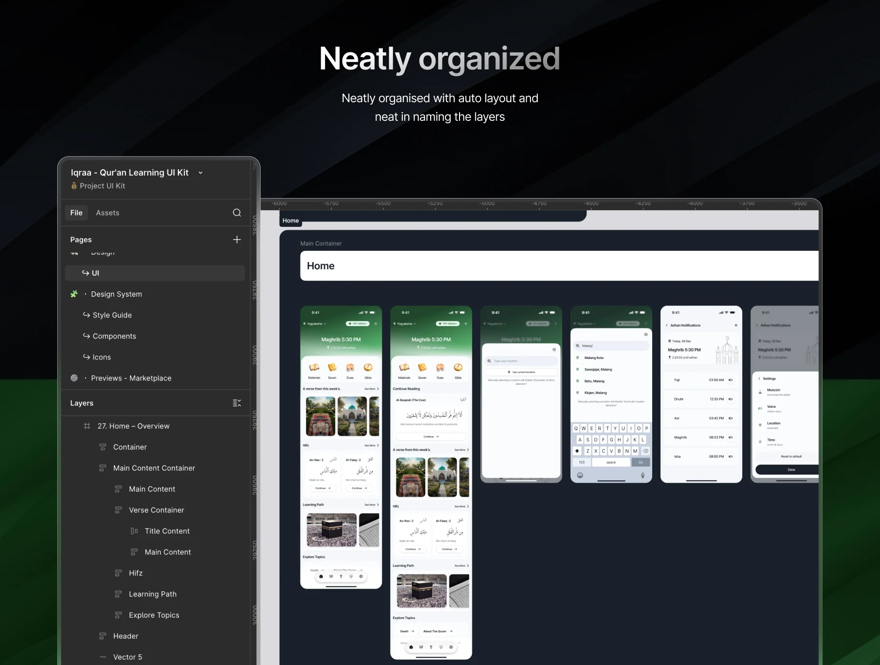This screenshot has height=665, width=880.
Task: Tap the emoji icon below the keyboard
Action: pos(580,475)
